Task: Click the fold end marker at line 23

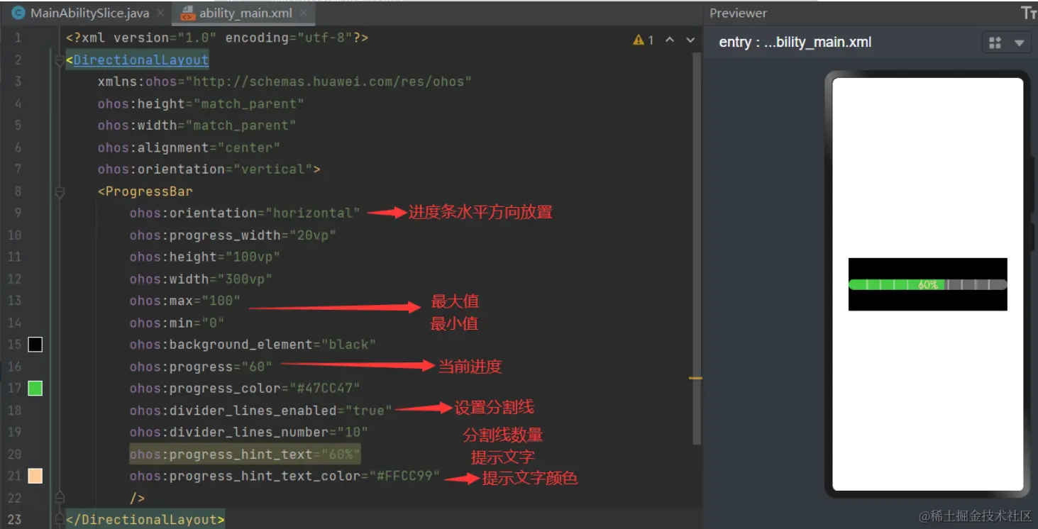Action: tap(60, 520)
